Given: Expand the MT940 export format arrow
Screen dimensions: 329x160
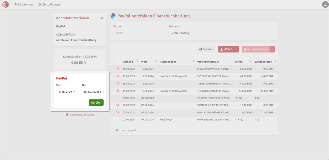Looking at the screenshot, I should point(237,49).
